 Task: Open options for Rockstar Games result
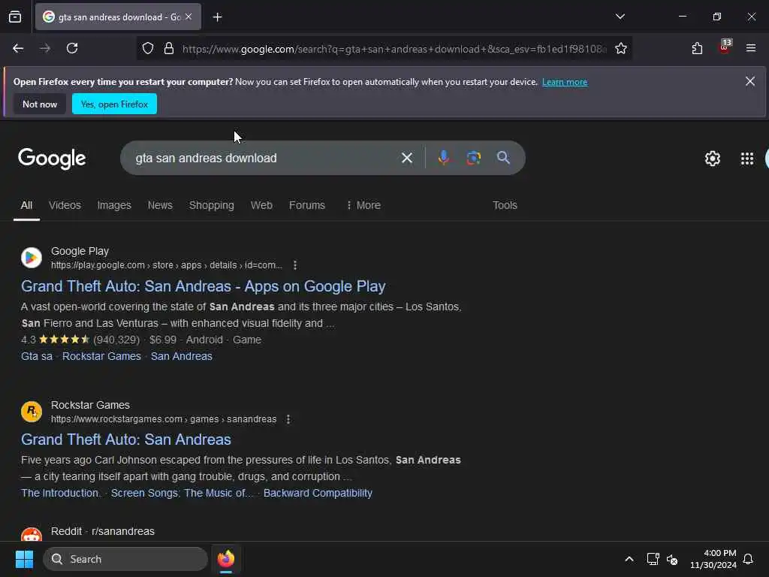288,419
